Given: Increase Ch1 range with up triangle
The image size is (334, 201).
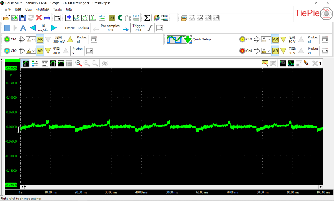Looking at the screenshot, I should coord(70,39).
